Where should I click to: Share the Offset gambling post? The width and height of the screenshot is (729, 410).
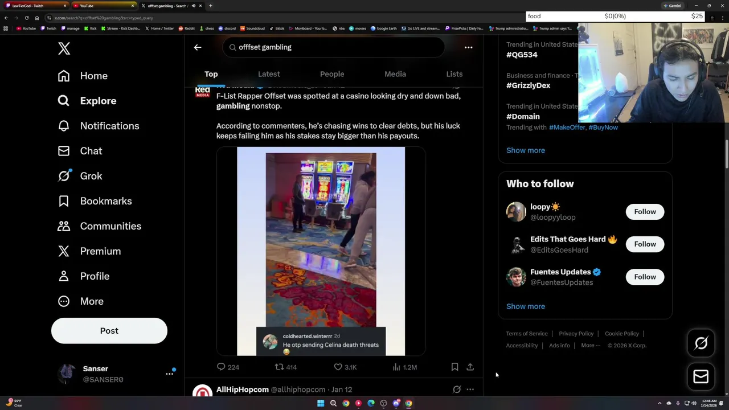470,367
